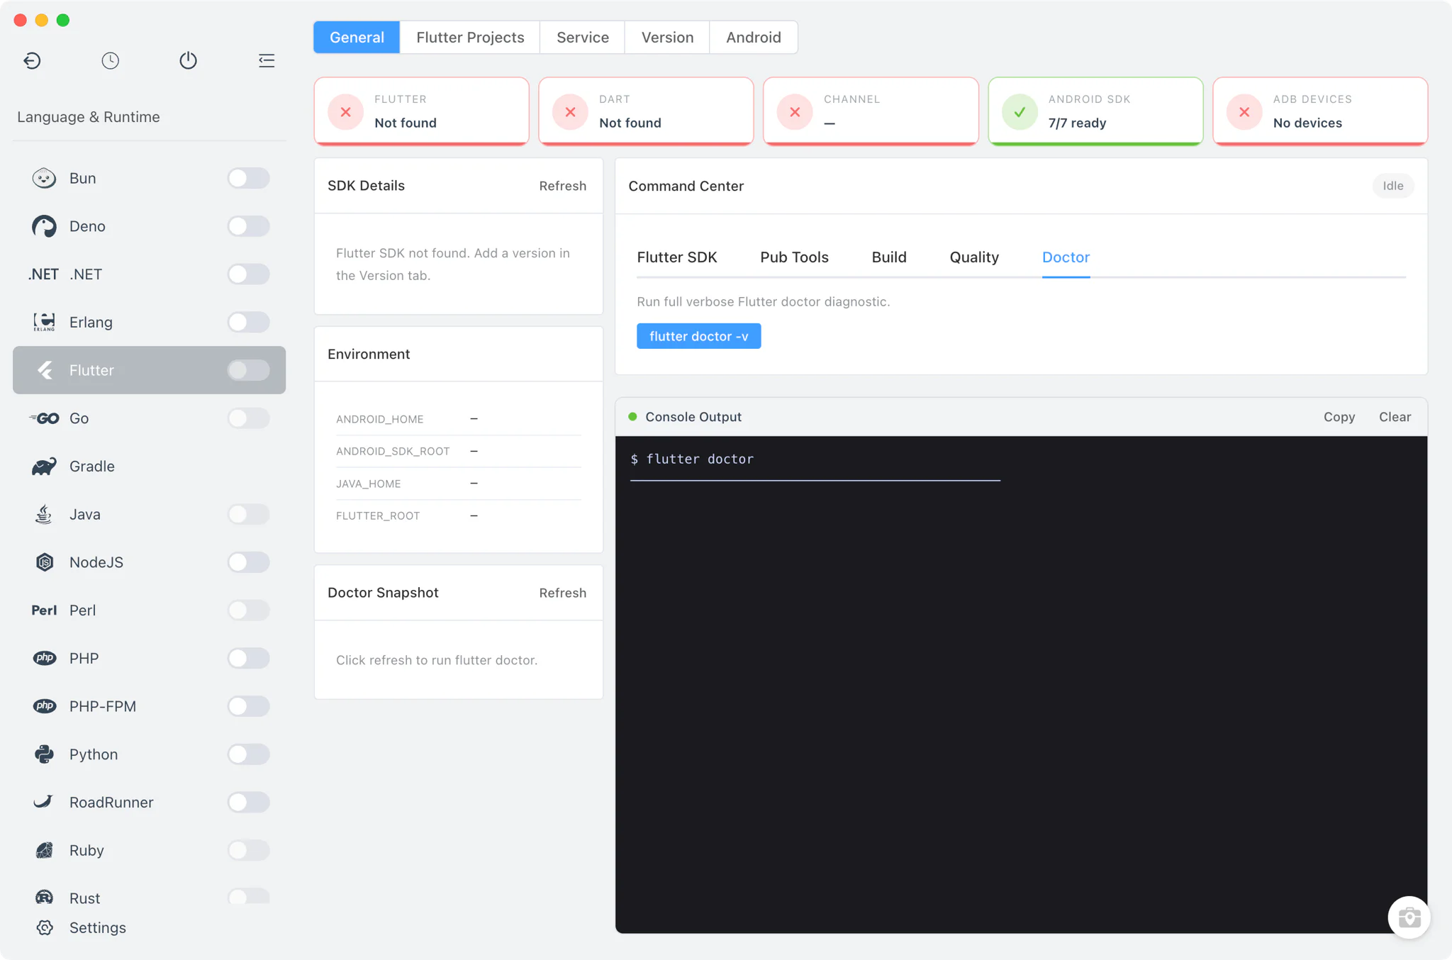Image resolution: width=1452 pixels, height=960 pixels.
Task: Select the Build command tab
Action: point(889,257)
